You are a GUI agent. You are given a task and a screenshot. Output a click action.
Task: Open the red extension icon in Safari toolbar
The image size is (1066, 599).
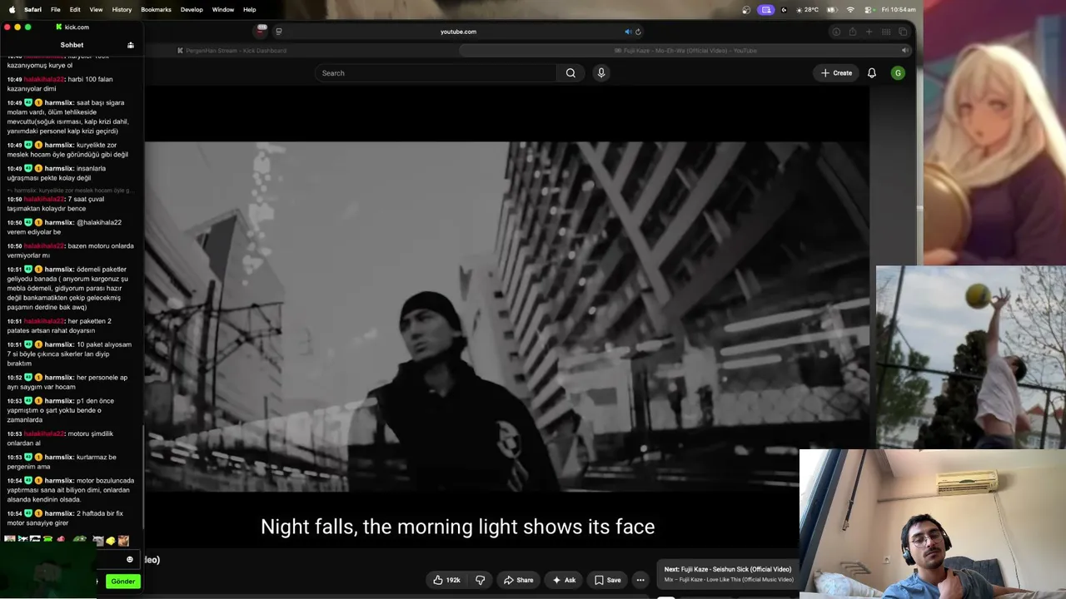(x=262, y=31)
